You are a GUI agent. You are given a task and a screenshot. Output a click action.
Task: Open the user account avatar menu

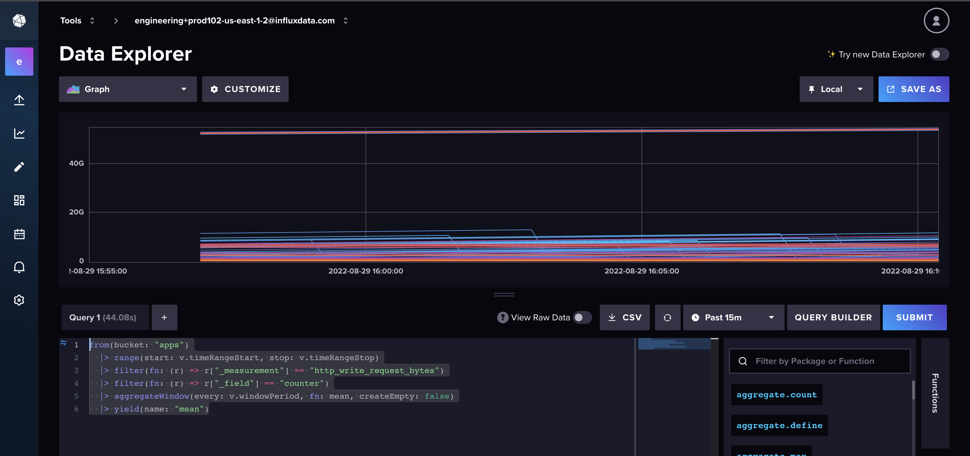tap(937, 20)
